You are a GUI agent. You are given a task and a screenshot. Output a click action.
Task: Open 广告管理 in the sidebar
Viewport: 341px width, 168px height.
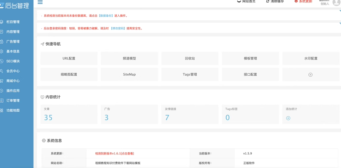click(13, 41)
